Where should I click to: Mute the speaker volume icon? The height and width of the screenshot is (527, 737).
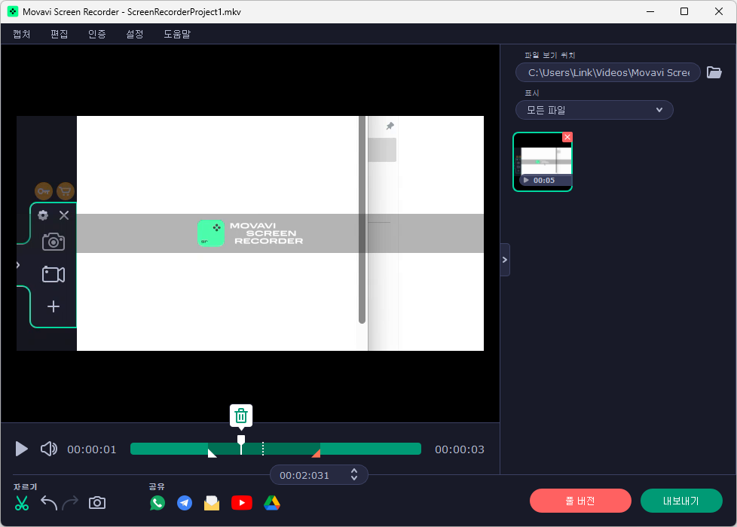coord(49,449)
